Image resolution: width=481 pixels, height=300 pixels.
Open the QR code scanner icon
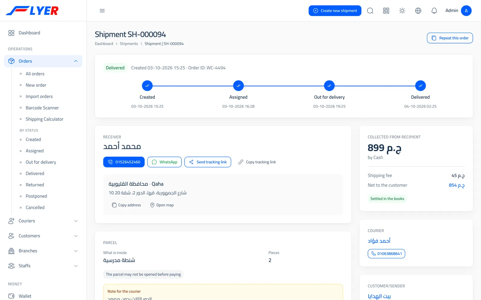tap(386, 11)
